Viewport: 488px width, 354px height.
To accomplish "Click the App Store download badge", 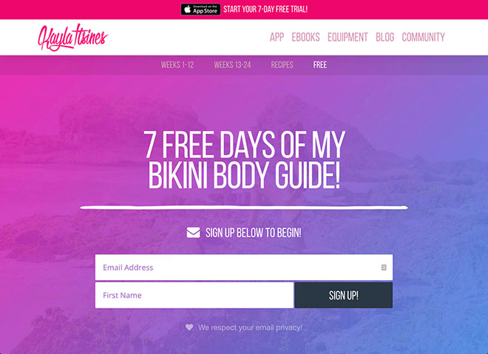I will (200, 10).
